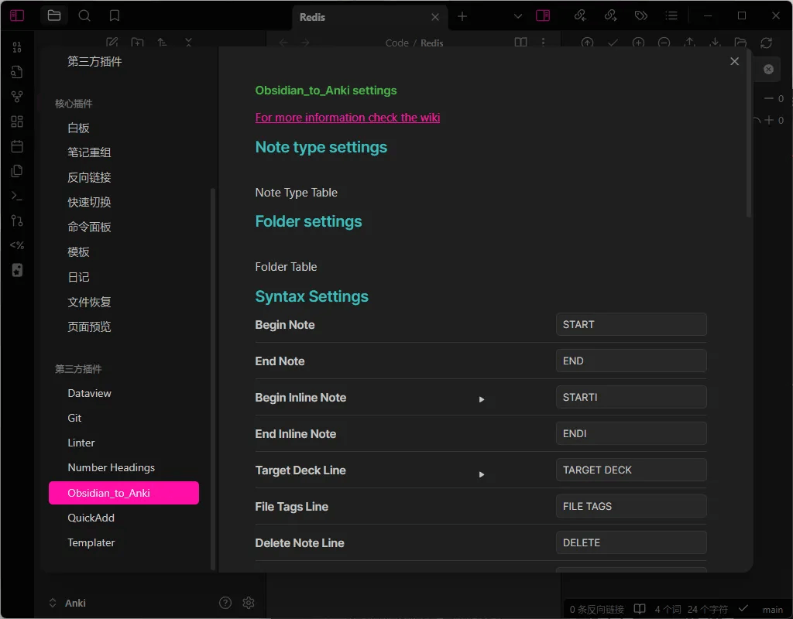Focus the File Tags Line field
Image resolution: width=793 pixels, height=619 pixels.
tap(631, 506)
